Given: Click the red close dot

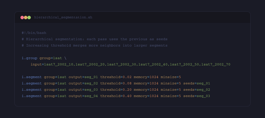Looking at the screenshot, I should [22, 18].
